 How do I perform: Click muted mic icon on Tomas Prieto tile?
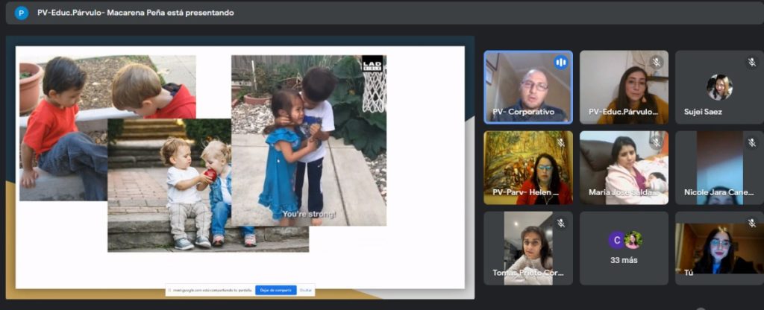click(560, 224)
